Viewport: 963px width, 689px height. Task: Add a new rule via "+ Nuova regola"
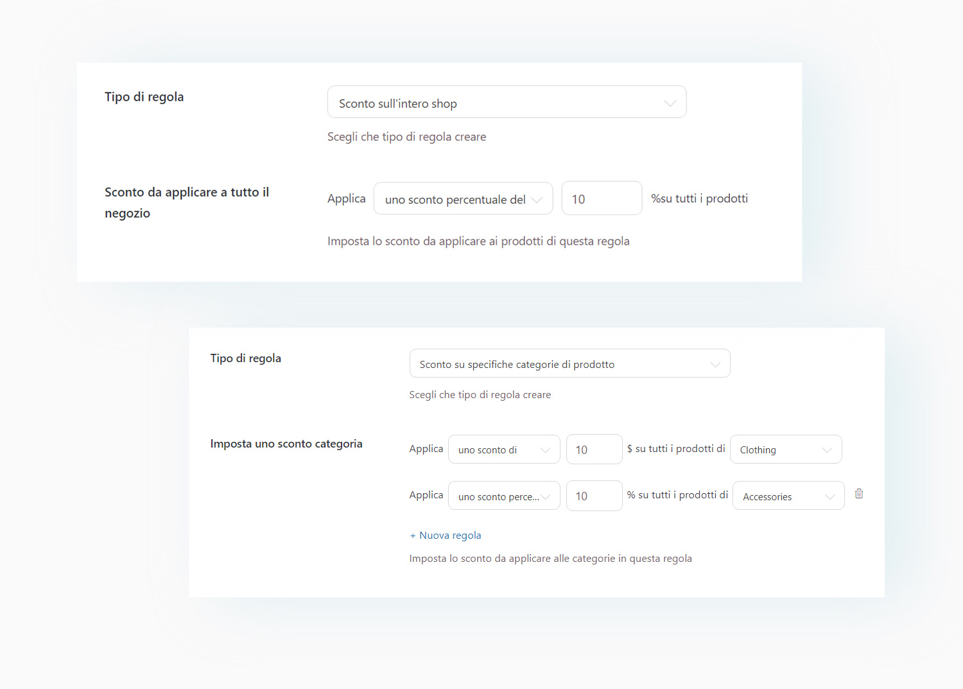[x=446, y=536]
